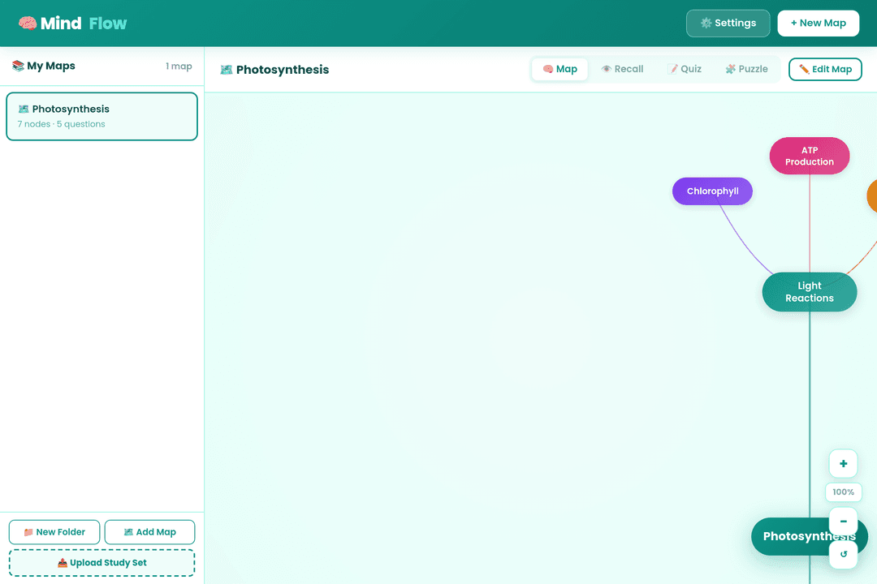Viewport: 877px width, 584px height.
Task: Click the 100% zoom level indicator
Action: (x=843, y=492)
